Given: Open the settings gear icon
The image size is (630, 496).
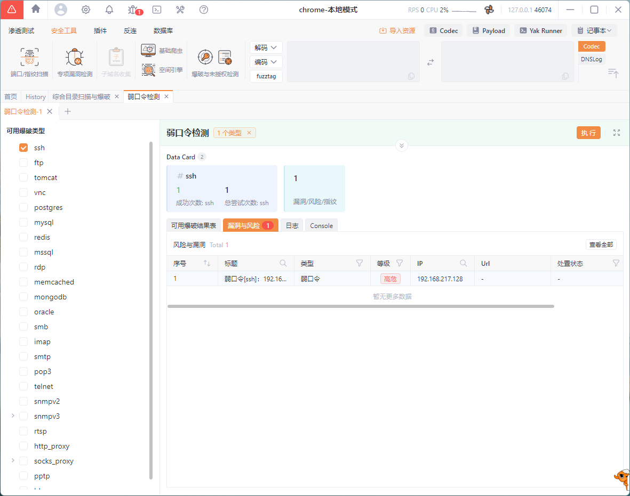Looking at the screenshot, I should pyautogui.click(x=85, y=10).
